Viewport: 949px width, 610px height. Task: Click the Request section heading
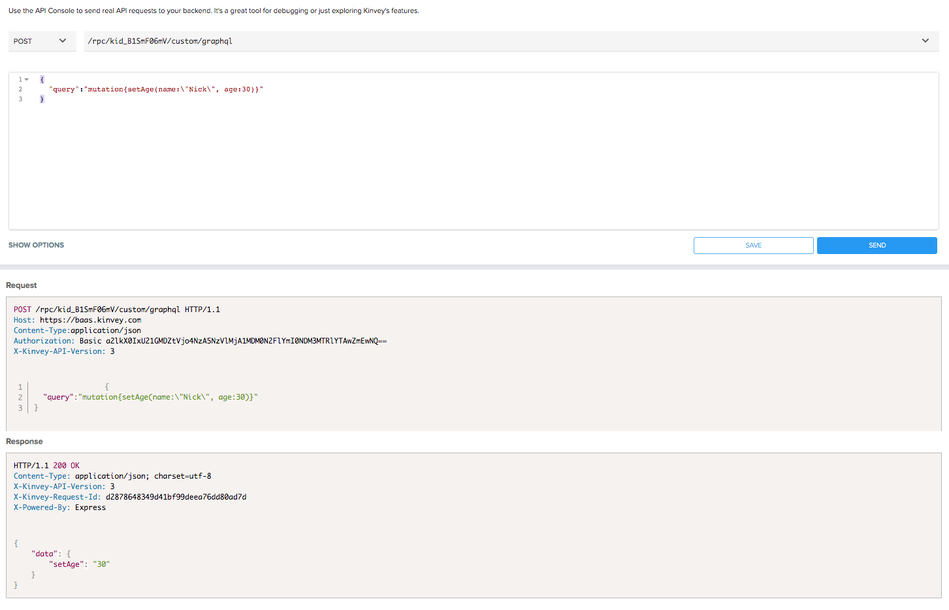22,285
